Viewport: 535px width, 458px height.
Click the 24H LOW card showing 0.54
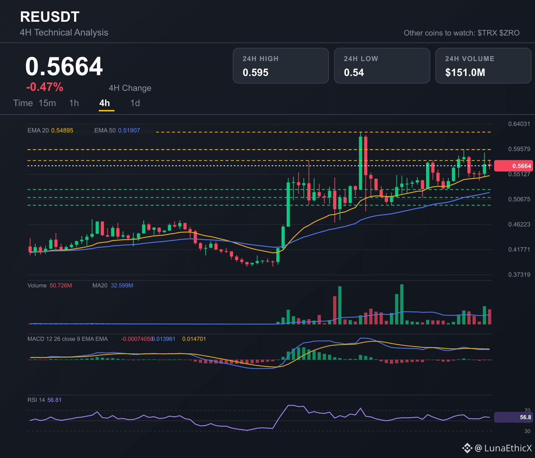tap(382, 66)
